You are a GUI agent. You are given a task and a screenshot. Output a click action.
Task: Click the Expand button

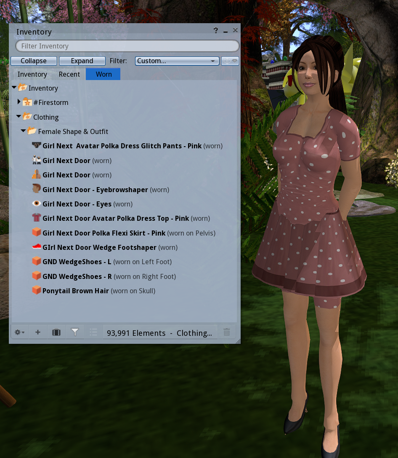coord(82,61)
